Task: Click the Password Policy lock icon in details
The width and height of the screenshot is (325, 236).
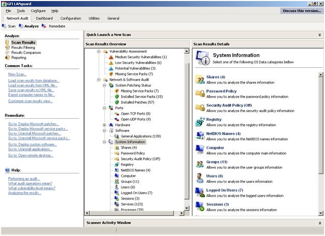Action: [200, 93]
